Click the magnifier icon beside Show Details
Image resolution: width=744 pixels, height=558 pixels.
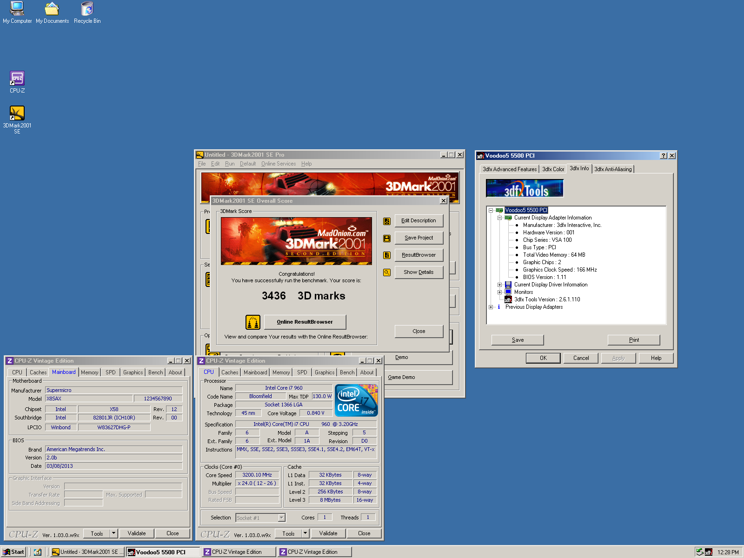[387, 272]
